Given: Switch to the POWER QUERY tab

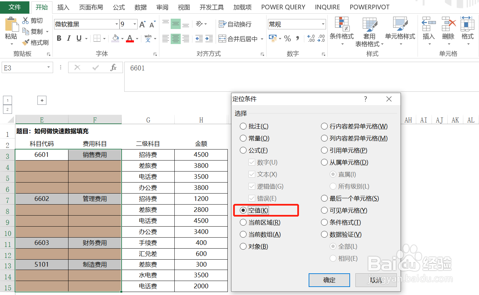Looking at the screenshot, I should tap(283, 7).
